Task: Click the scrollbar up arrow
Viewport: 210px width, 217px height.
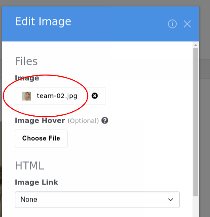Action: click(x=196, y=45)
